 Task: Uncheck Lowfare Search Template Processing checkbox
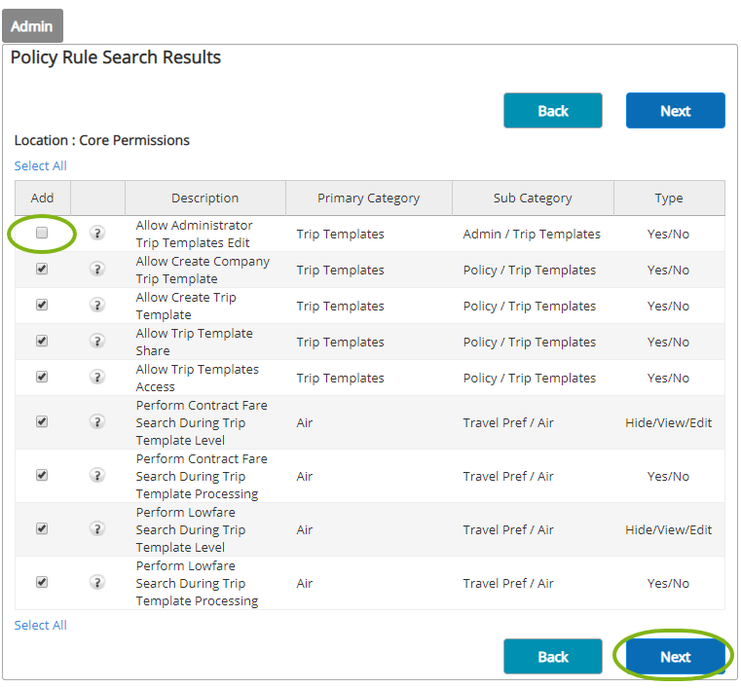coord(42,583)
